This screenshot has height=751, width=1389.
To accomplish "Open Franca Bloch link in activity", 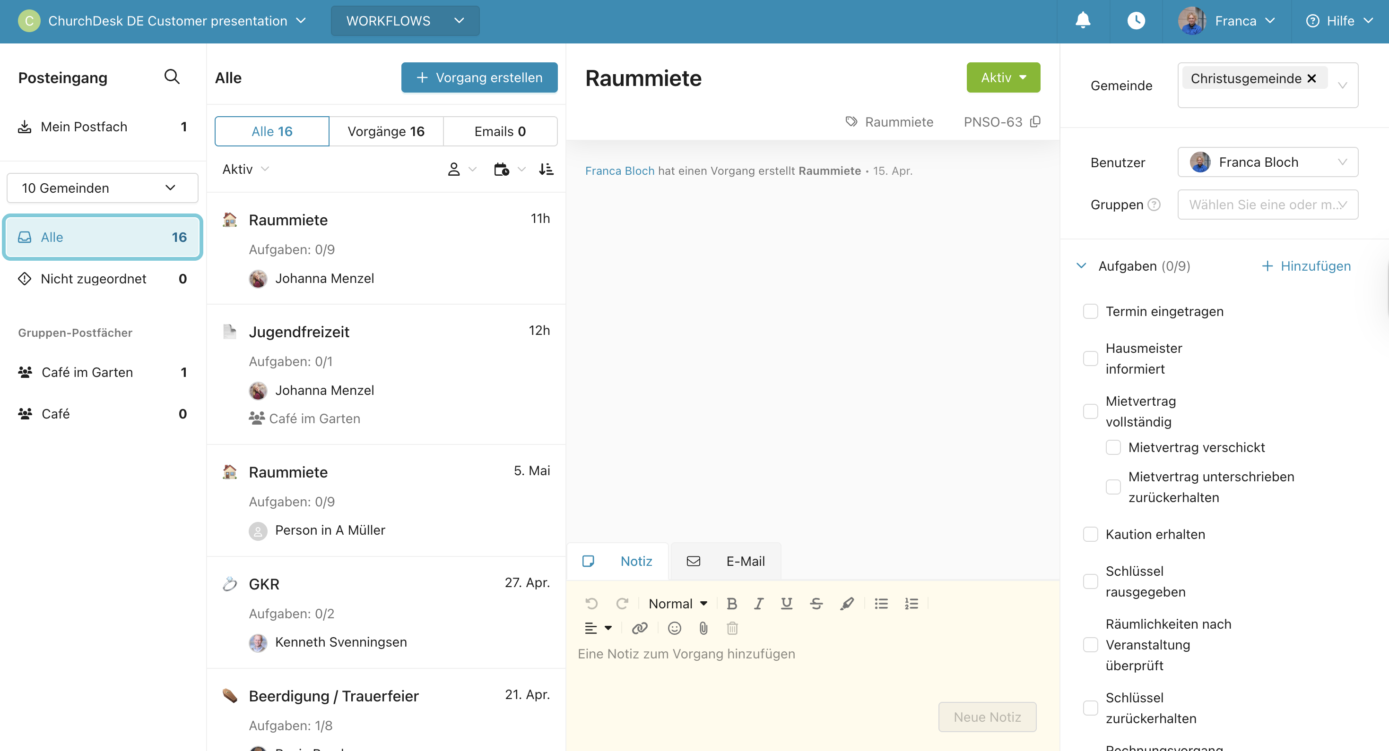I will (x=619, y=171).
